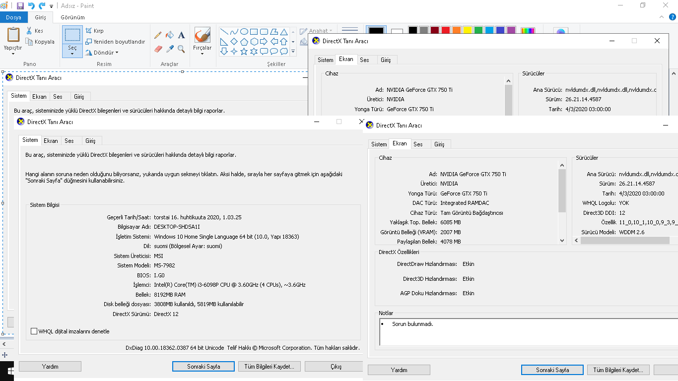Open Sistem tab in lower Ekran DirectX window
The width and height of the screenshot is (678, 381).
[x=379, y=144]
